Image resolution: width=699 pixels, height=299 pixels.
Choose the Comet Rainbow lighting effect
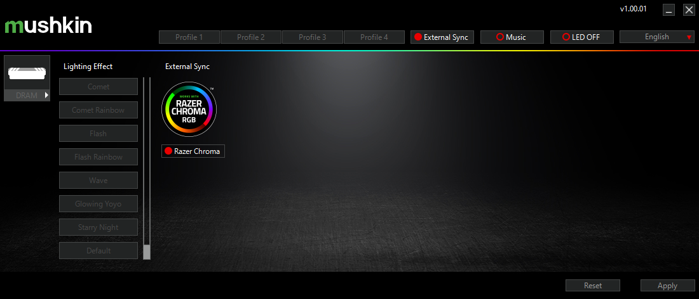tap(98, 110)
